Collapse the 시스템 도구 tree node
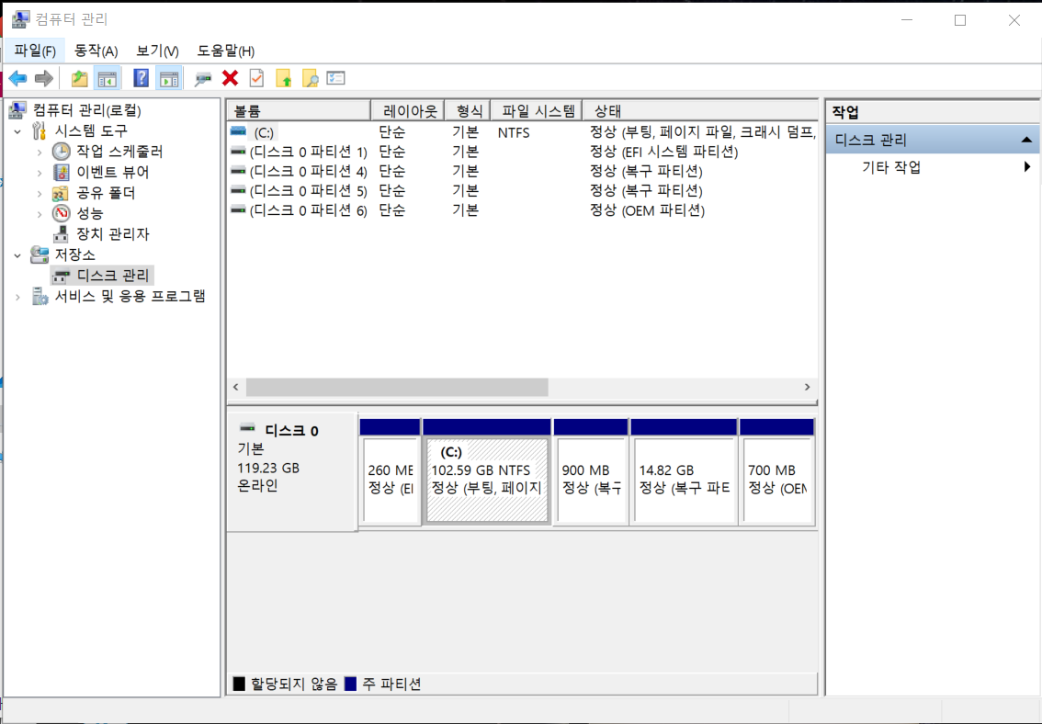Viewport: 1042px width, 724px height. click(x=18, y=131)
